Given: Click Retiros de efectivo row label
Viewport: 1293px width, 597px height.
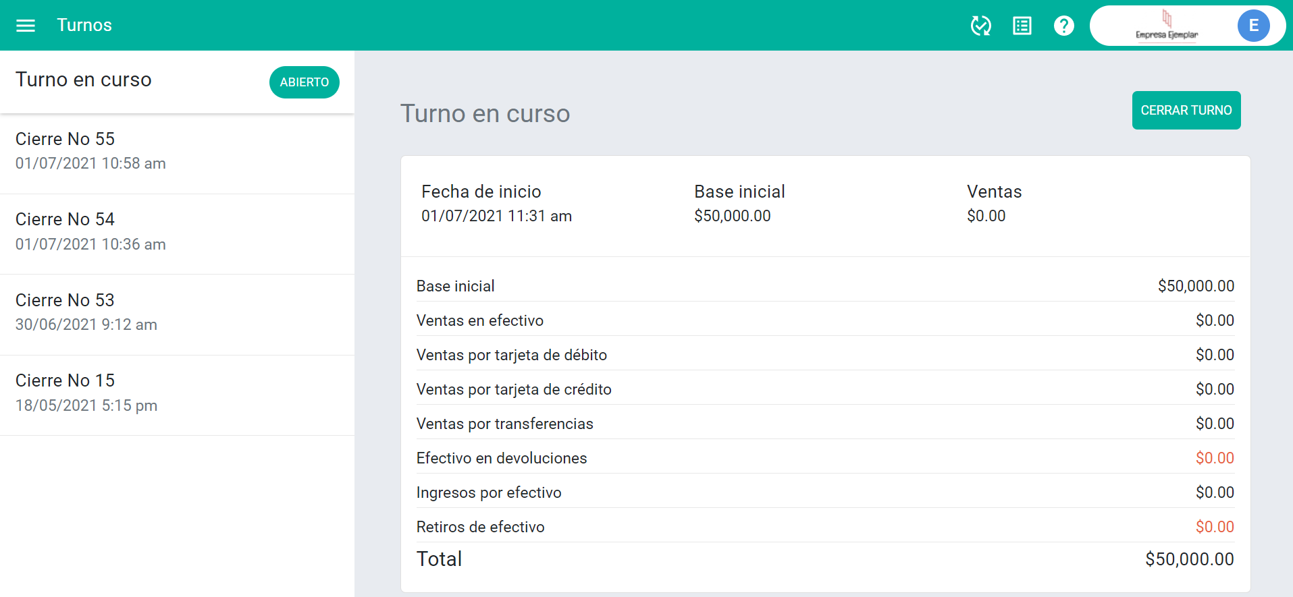Looking at the screenshot, I should tap(481, 527).
